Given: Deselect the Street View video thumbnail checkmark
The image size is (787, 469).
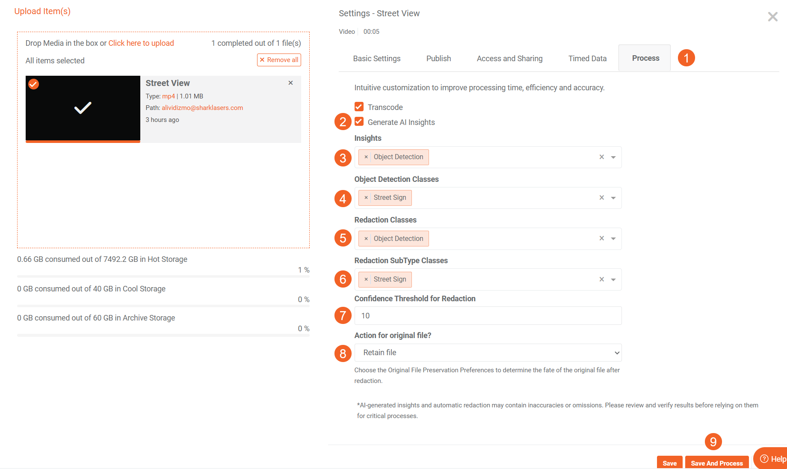Looking at the screenshot, I should pos(34,84).
